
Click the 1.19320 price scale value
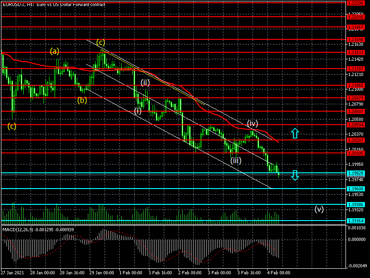[x=356, y=210]
